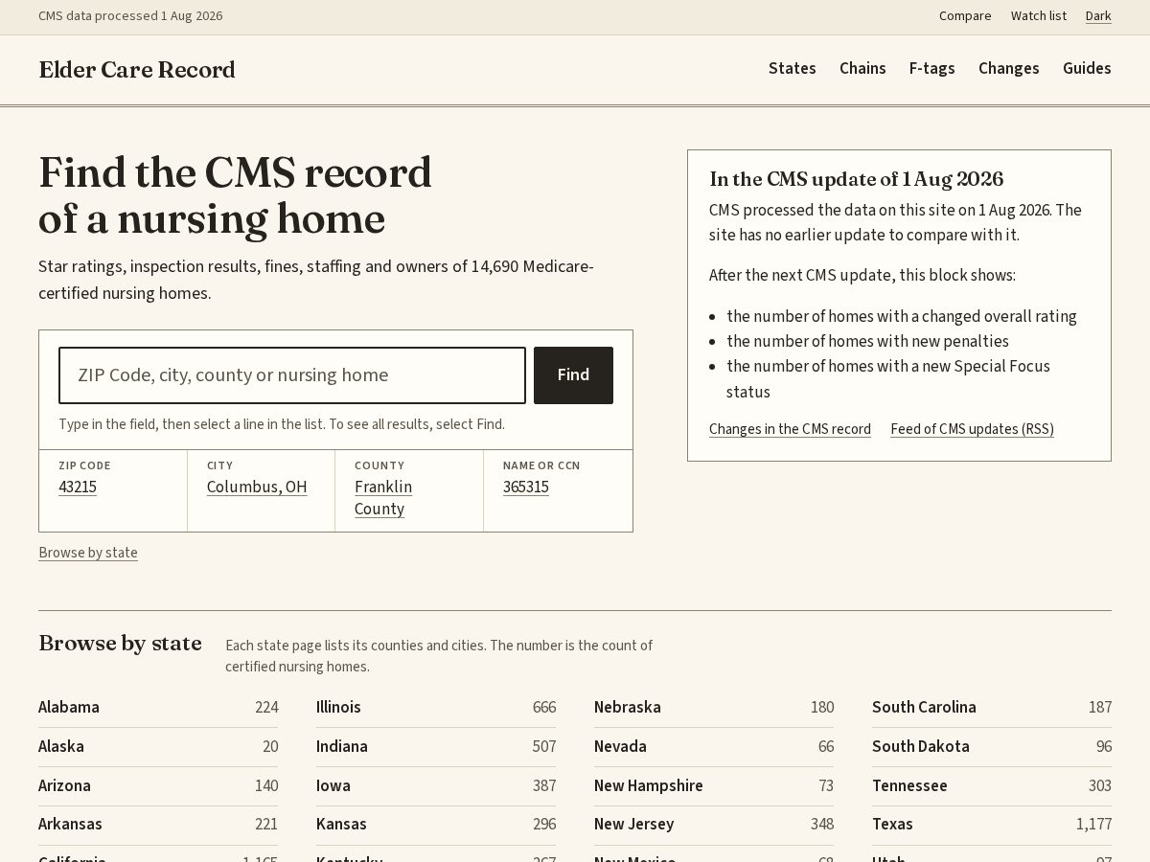Screen dimensions: 1150x862
Task: Click the Find button
Action: coord(573,375)
